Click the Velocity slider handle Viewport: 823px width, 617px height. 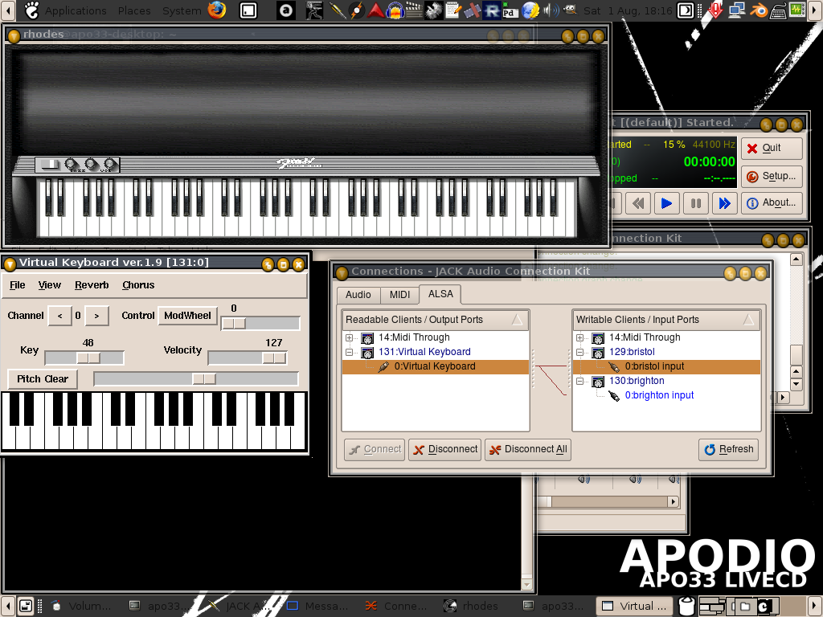pos(274,358)
